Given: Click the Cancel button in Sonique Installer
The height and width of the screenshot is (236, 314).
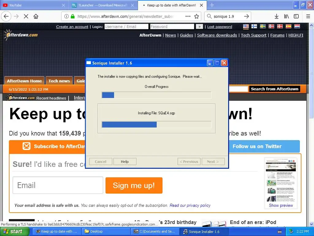Looking at the screenshot, I should click(x=101, y=162).
